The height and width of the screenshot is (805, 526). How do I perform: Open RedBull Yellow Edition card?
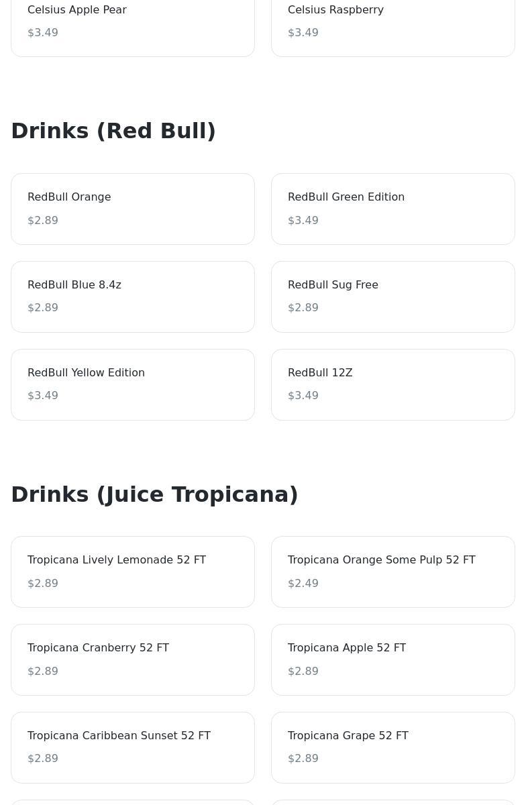click(x=132, y=384)
